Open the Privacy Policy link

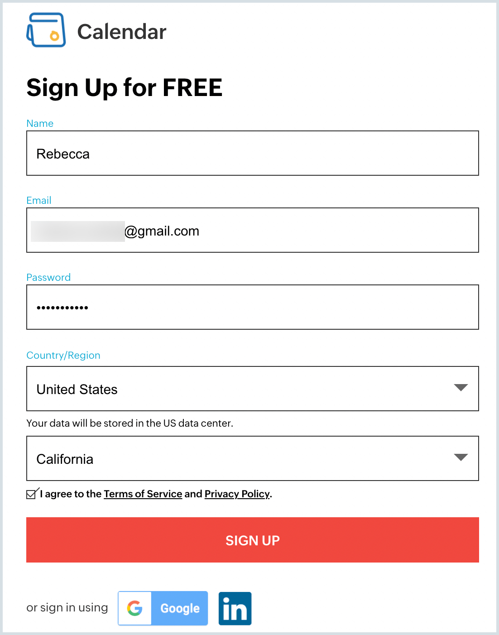[237, 494]
